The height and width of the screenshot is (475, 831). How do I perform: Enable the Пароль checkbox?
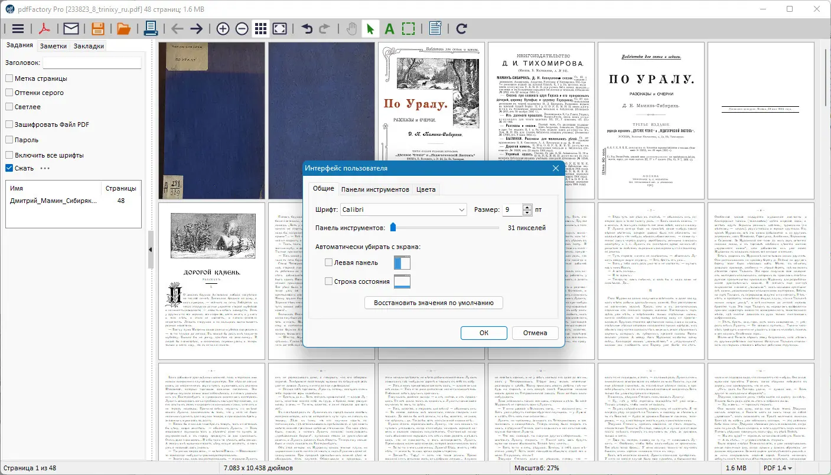pos(9,140)
